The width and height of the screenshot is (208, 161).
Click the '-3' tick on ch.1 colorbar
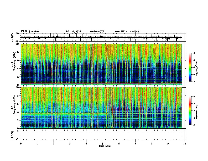(x=194, y=53)
